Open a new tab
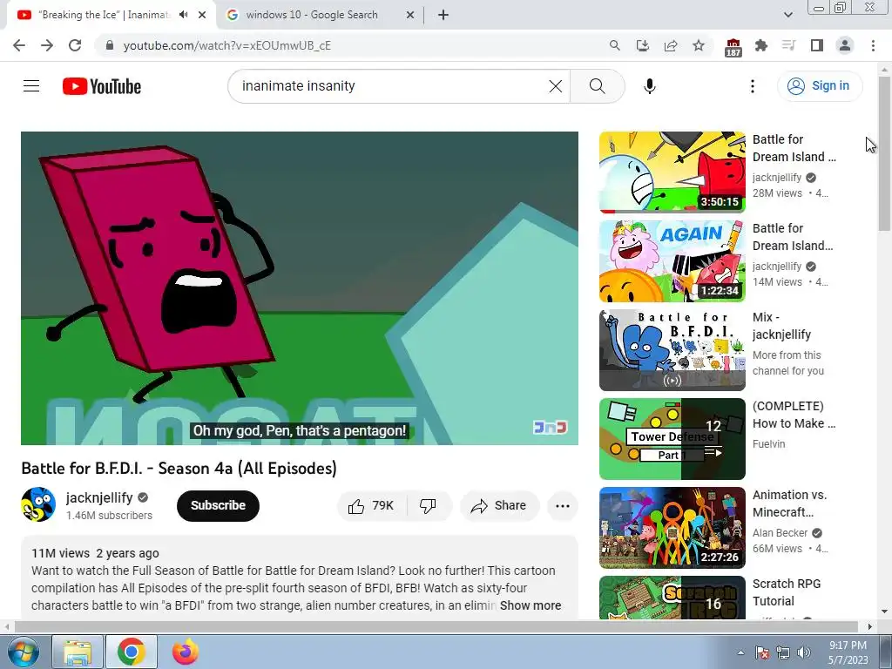The width and height of the screenshot is (892, 669). 443,15
